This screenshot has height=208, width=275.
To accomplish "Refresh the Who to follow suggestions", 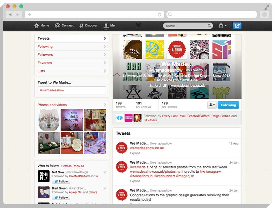I will 67,166.
